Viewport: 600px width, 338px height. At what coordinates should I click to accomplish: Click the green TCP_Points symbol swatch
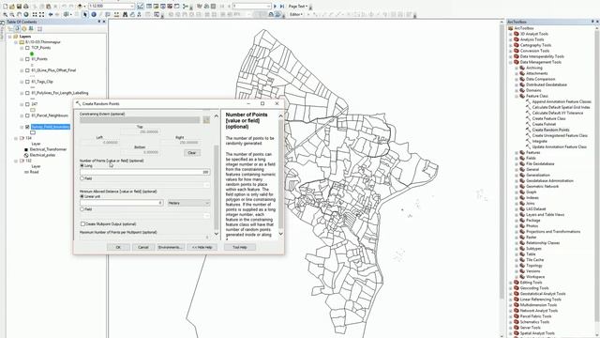pyautogui.click(x=32, y=54)
